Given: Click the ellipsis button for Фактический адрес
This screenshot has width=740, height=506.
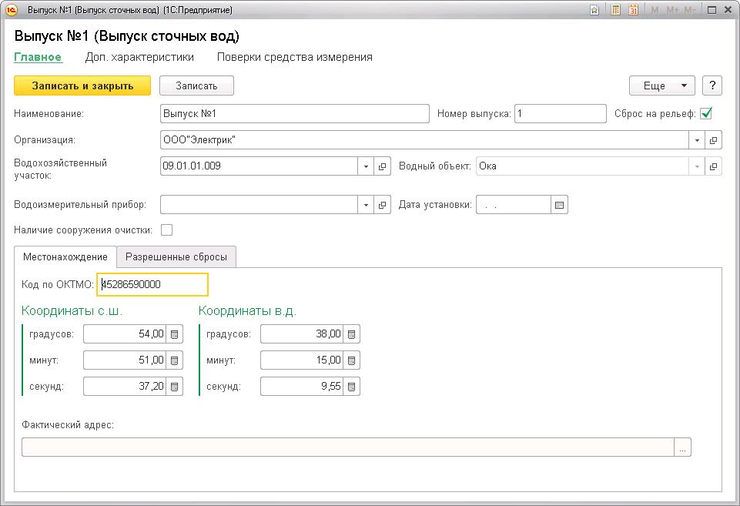Looking at the screenshot, I should [682, 447].
